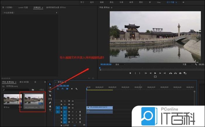Viewport: 205px width, 127px height.
Task: Mute audio track A1 with the M button
Action: pyautogui.click(x=73, y=111)
